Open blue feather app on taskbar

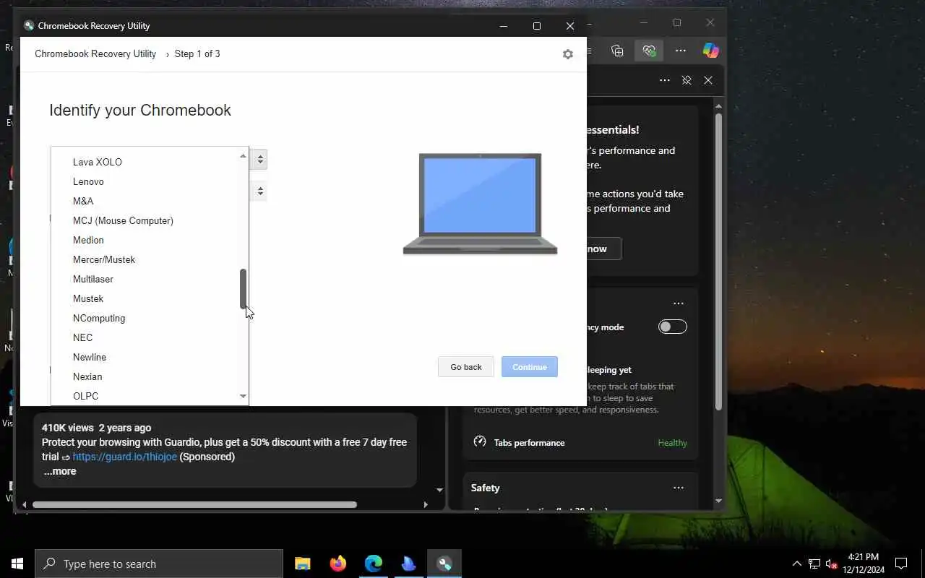pyautogui.click(x=408, y=564)
